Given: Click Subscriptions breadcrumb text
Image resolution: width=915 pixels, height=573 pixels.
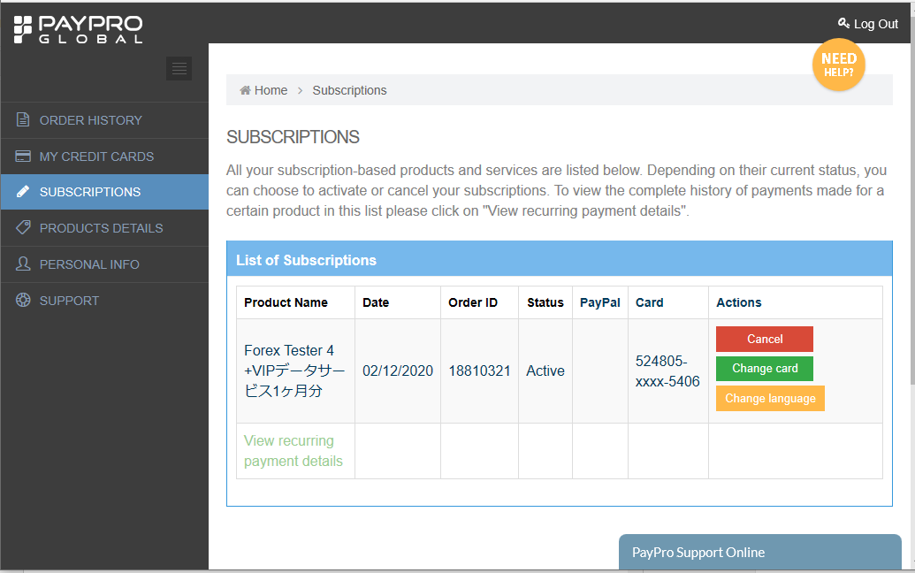Looking at the screenshot, I should coord(349,90).
